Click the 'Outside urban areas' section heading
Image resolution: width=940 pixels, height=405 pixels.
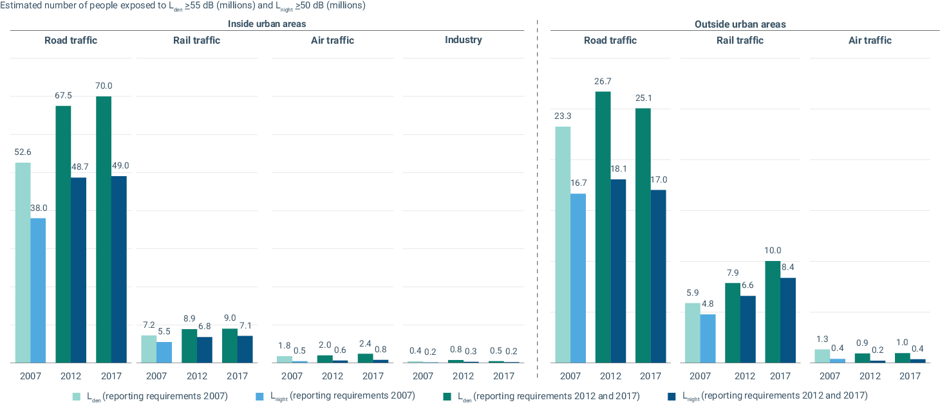[740, 24]
